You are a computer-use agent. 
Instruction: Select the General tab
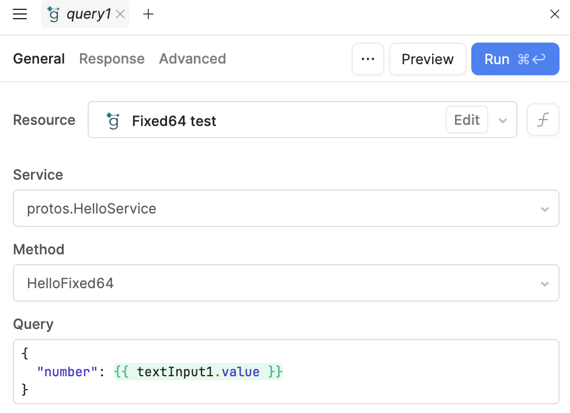coord(39,59)
